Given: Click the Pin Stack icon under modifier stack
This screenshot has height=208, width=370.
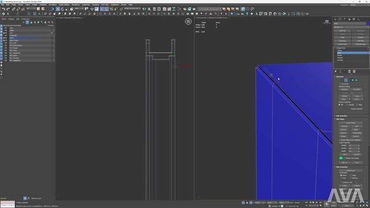Looking at the screenshot, I should pos(335,72).
